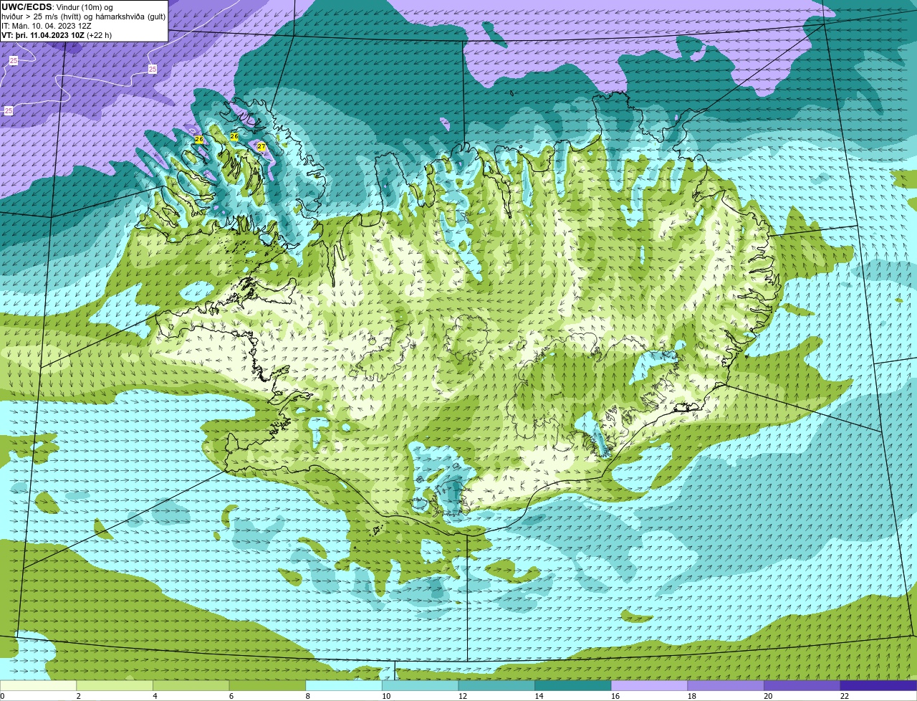Click the 6–8 m/s green legend swatch
The width and height of the screenshot is (917, 701).
pos(267,685)
